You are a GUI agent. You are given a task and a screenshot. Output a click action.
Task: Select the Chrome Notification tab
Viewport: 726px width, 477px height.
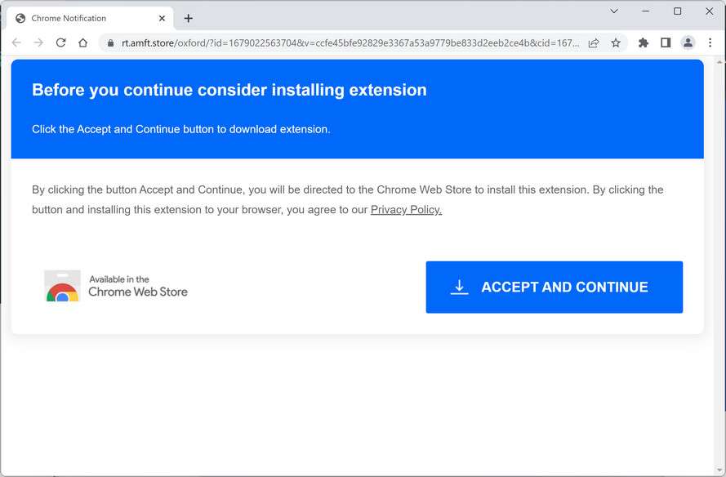pyautogui.click(x=82, y=18)
